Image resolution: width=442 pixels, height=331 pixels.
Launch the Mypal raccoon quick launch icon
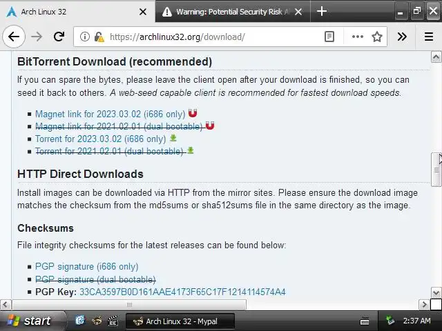click(97, 321)
